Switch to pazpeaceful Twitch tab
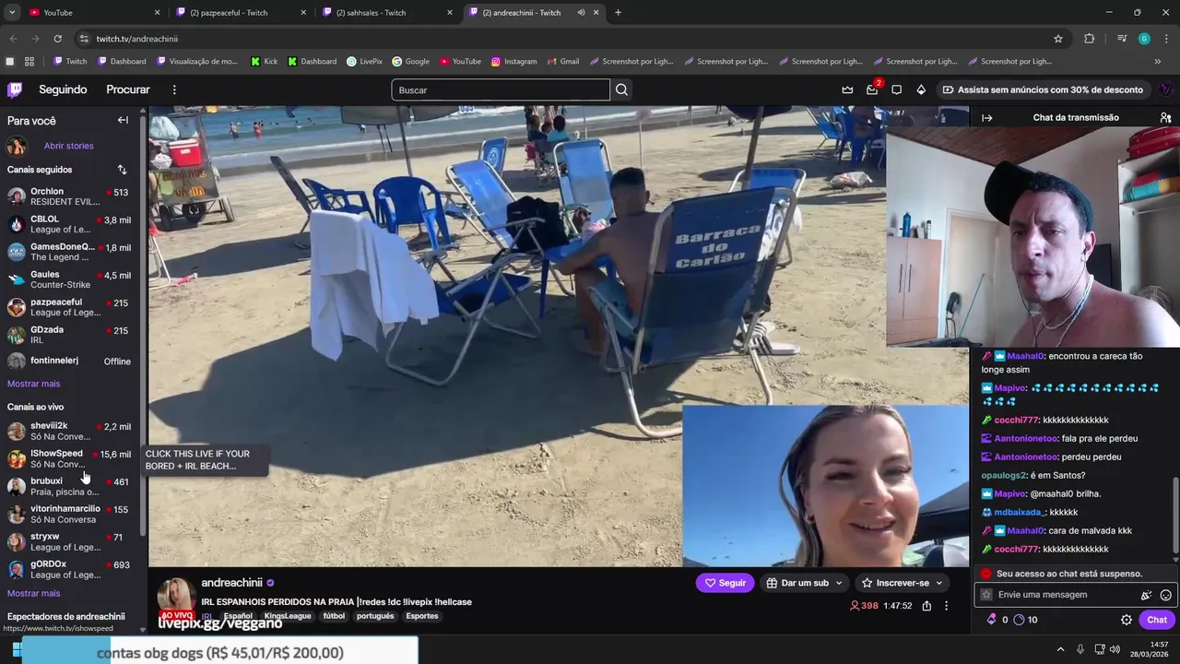Screen dimensions: 1180x664 coord(239,13)
